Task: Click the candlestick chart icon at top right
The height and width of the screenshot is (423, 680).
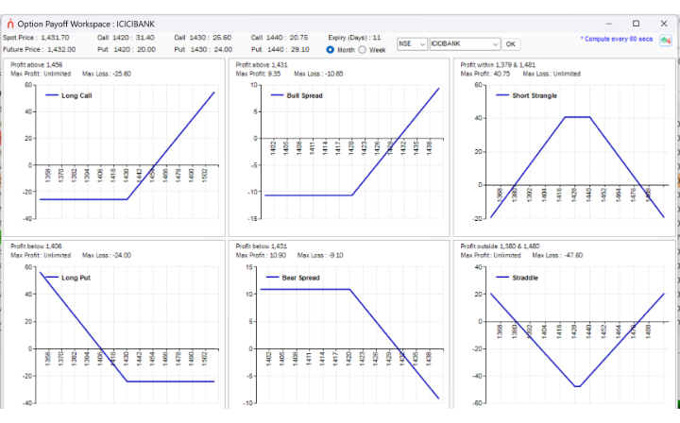Action: [665, 41]
